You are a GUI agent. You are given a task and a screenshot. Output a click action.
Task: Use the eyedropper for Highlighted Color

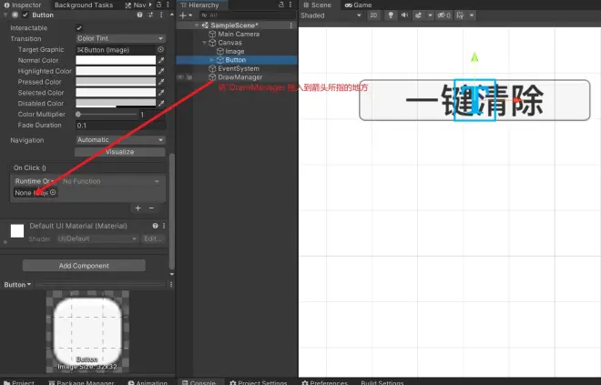point(161,71)
